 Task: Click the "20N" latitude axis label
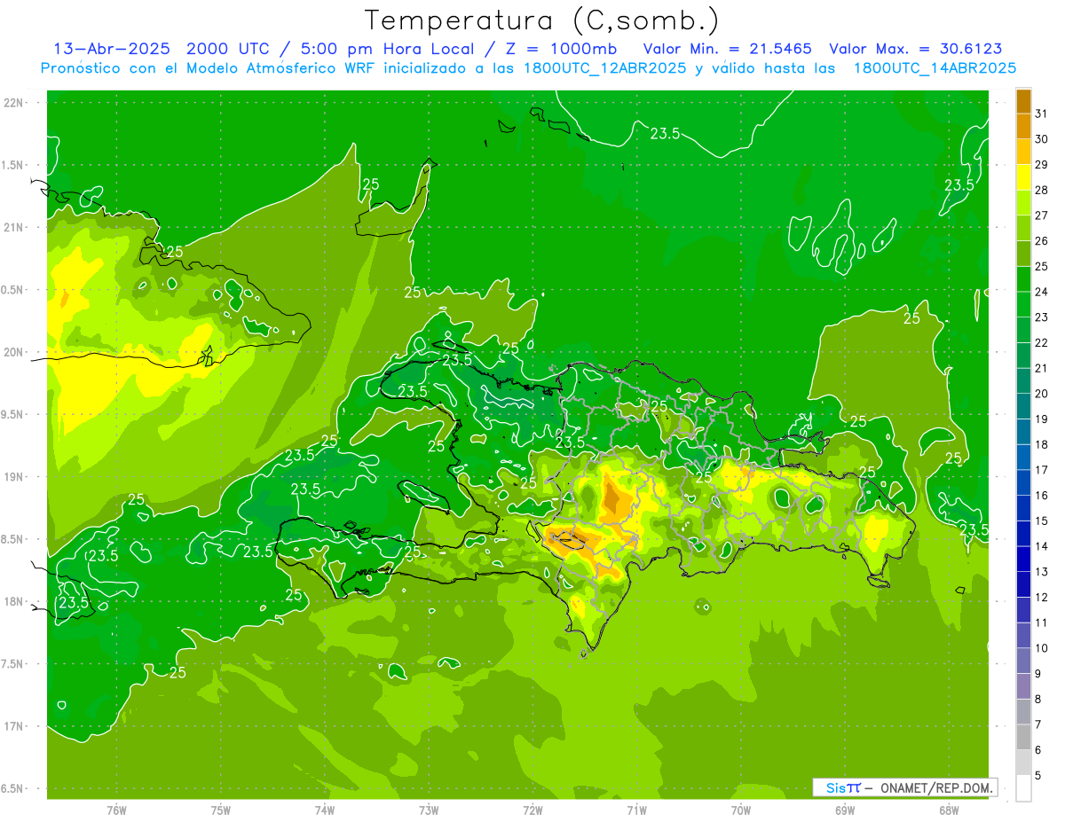point(14,352)
